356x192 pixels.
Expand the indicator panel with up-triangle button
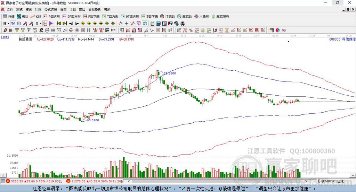point(3,175)
